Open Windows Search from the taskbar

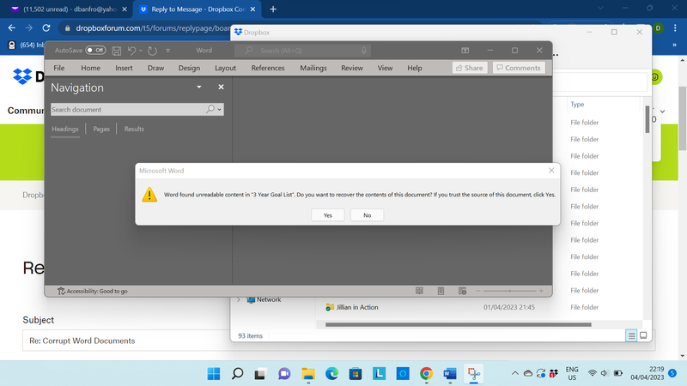[x=238, y=374]
